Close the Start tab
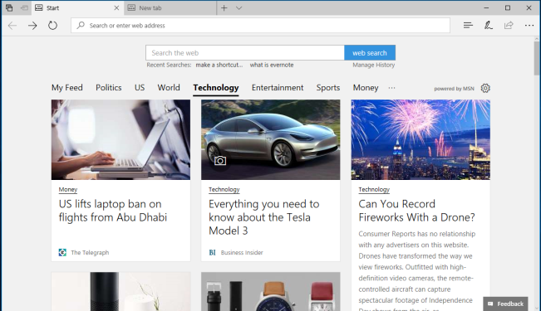This screenshot has width=541, height=311. tap(116, 8)
